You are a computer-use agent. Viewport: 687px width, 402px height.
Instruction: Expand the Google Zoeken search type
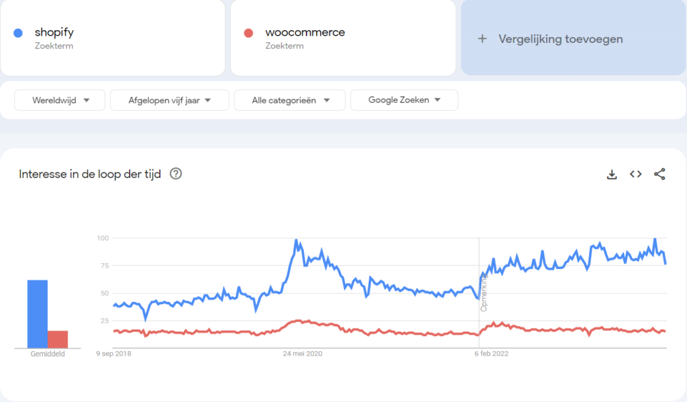(404, 100)
